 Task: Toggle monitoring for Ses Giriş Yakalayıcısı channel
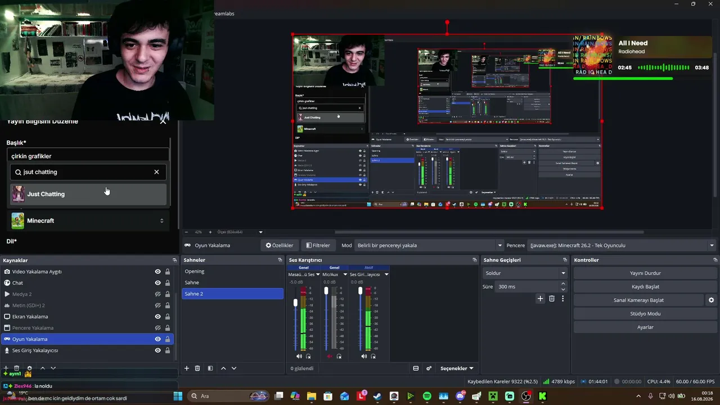pos(372,356)
